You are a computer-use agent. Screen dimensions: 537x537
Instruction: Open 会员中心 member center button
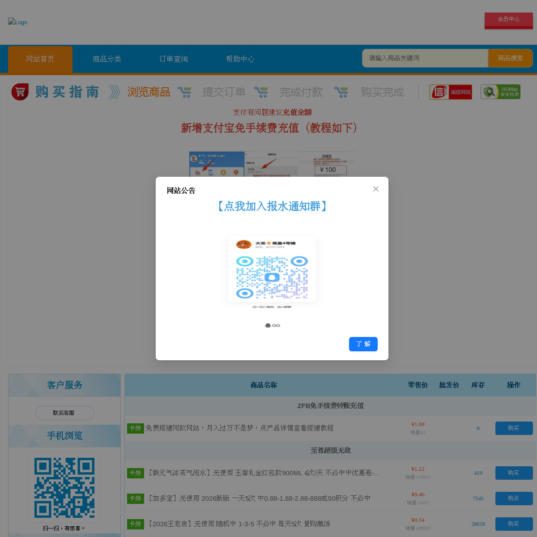[509, 20]
